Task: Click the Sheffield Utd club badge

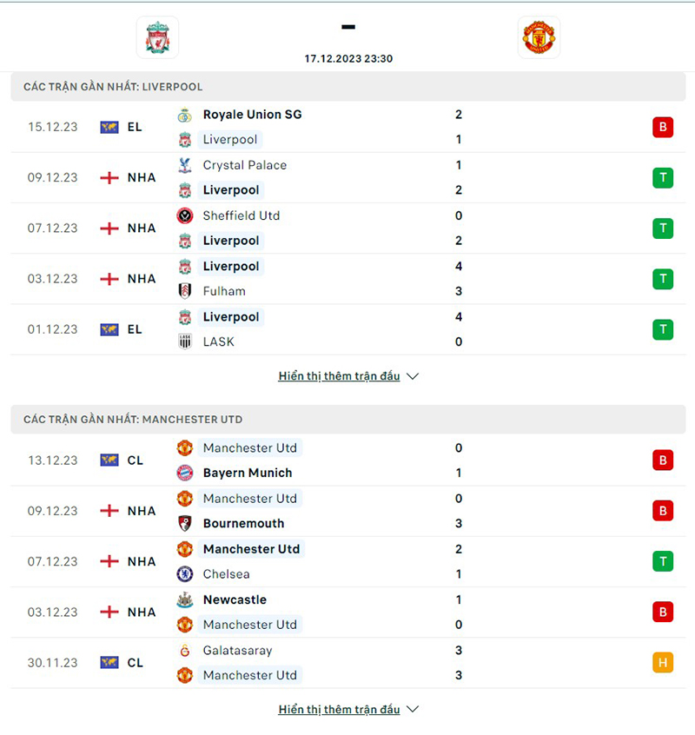Action: pos(184,215)
